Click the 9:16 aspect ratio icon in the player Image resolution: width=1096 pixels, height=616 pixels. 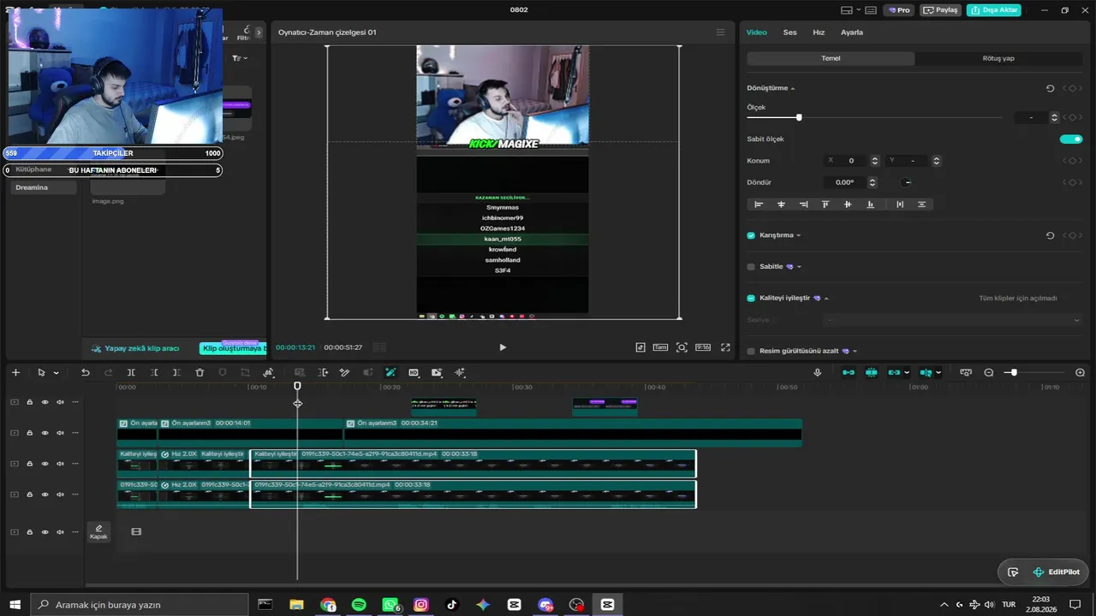coord(703,347)
